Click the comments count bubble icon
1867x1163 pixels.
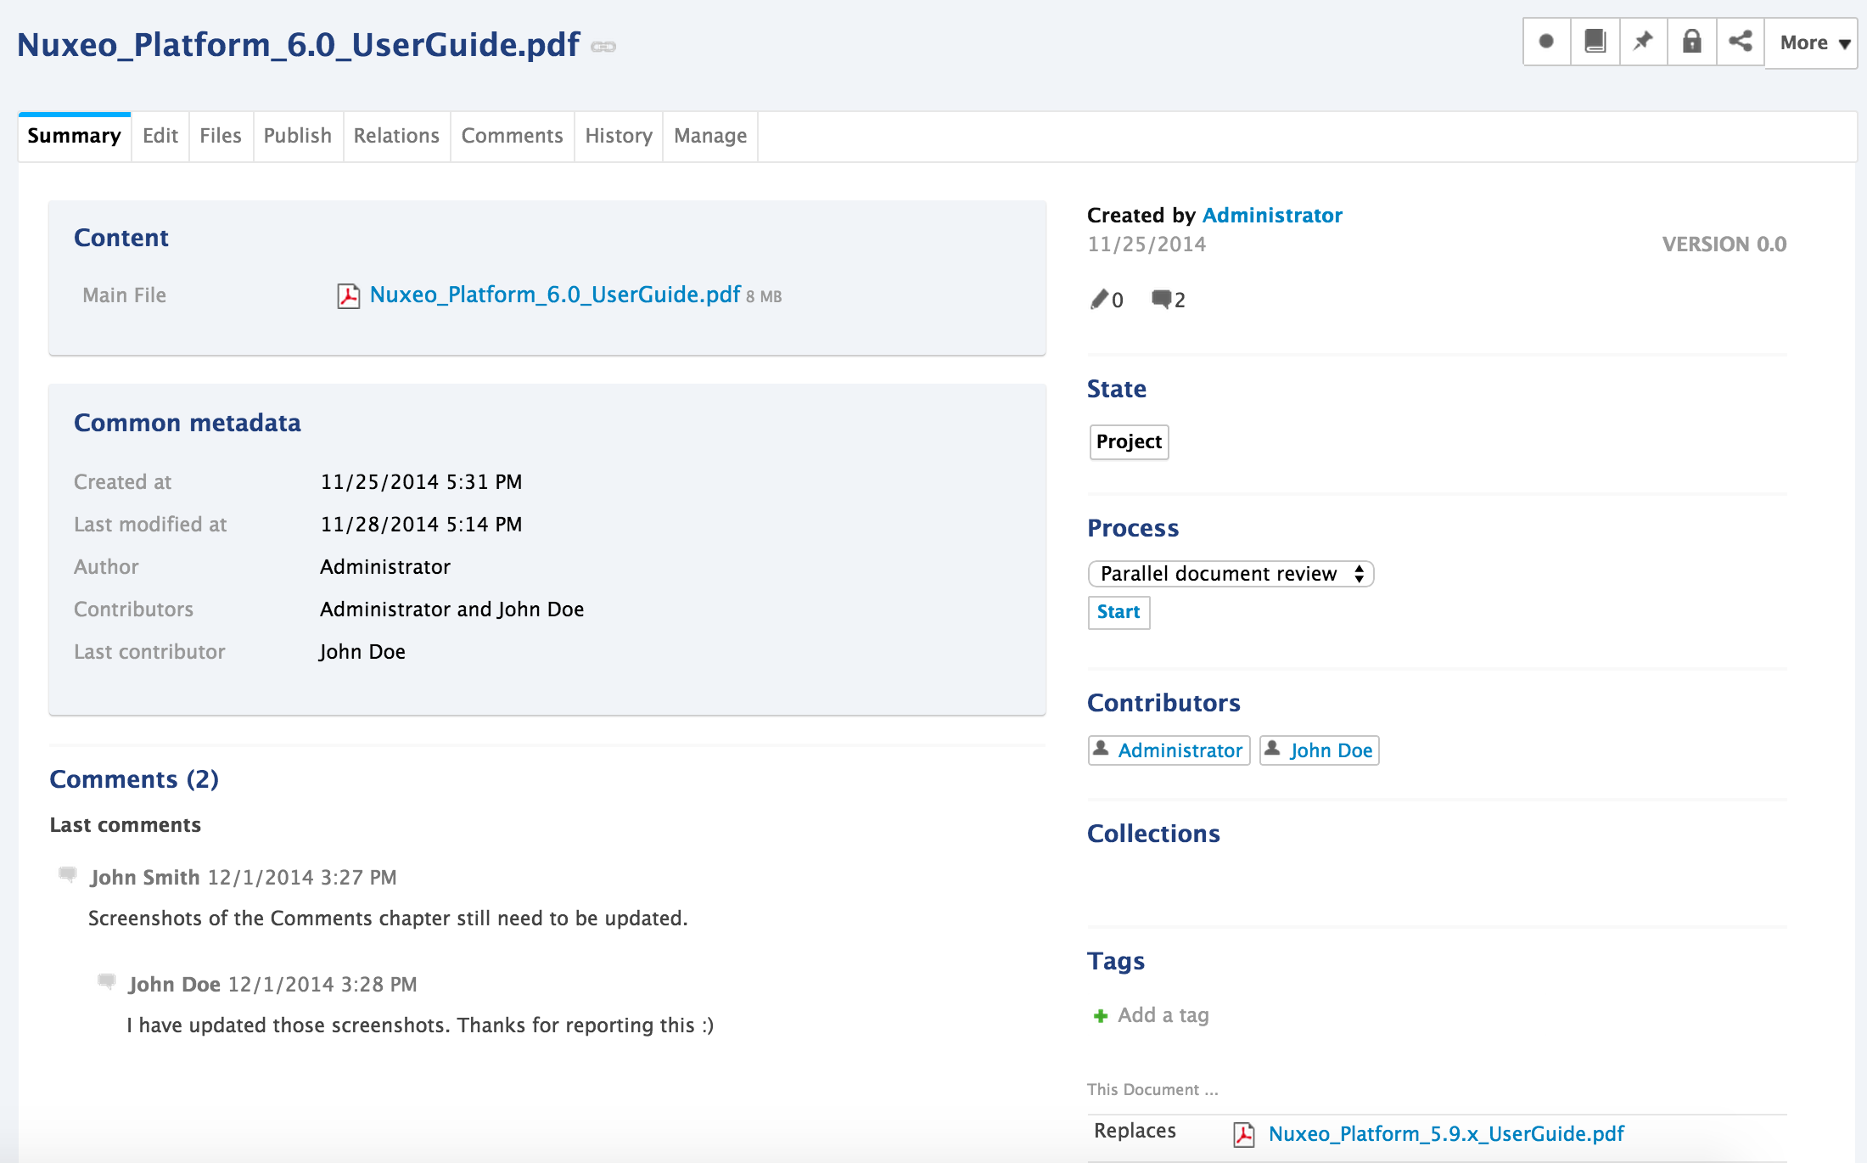coord(1161,299)
